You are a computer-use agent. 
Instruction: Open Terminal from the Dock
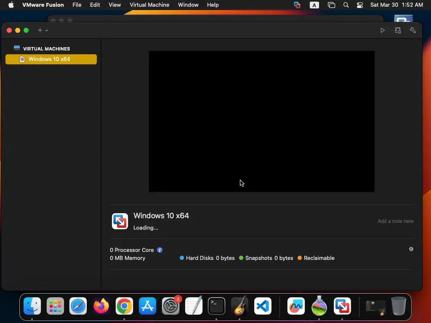coord(216,306)
